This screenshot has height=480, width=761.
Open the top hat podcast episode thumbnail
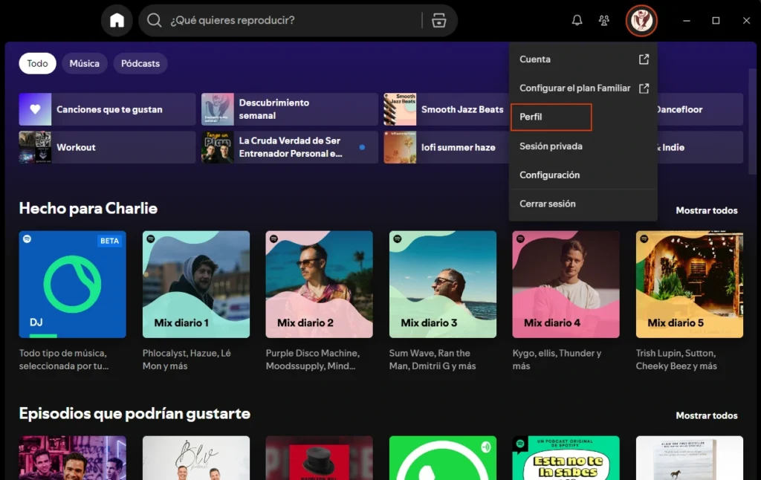coord(320,458)
